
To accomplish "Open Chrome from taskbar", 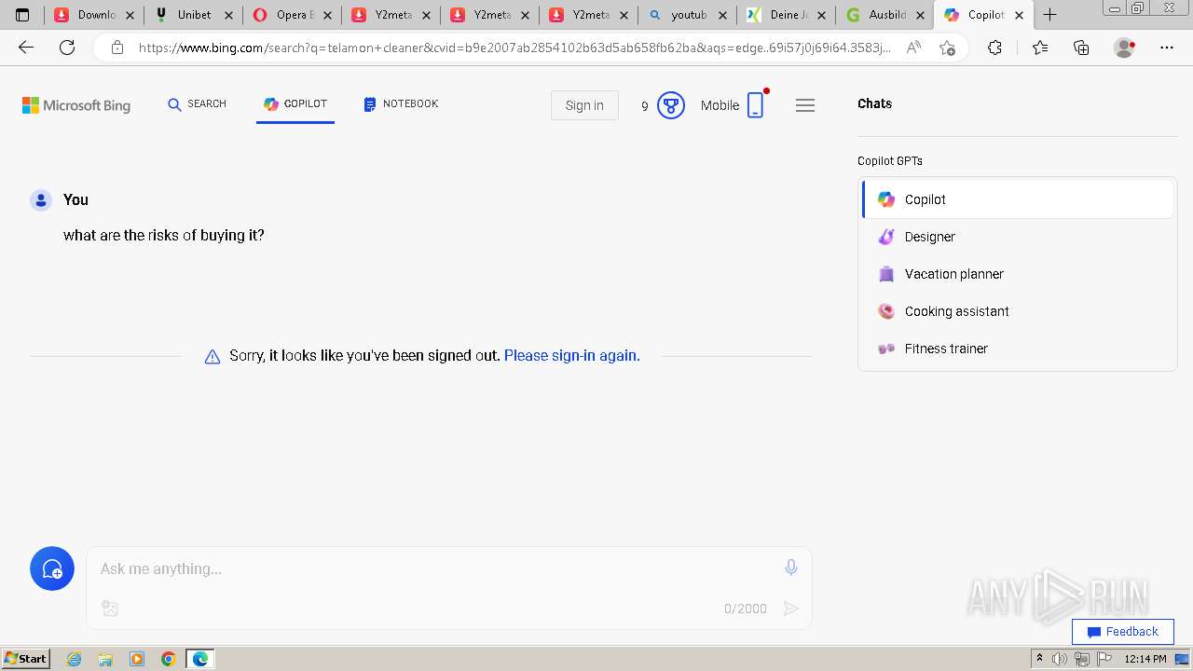I will coord(169,659).
